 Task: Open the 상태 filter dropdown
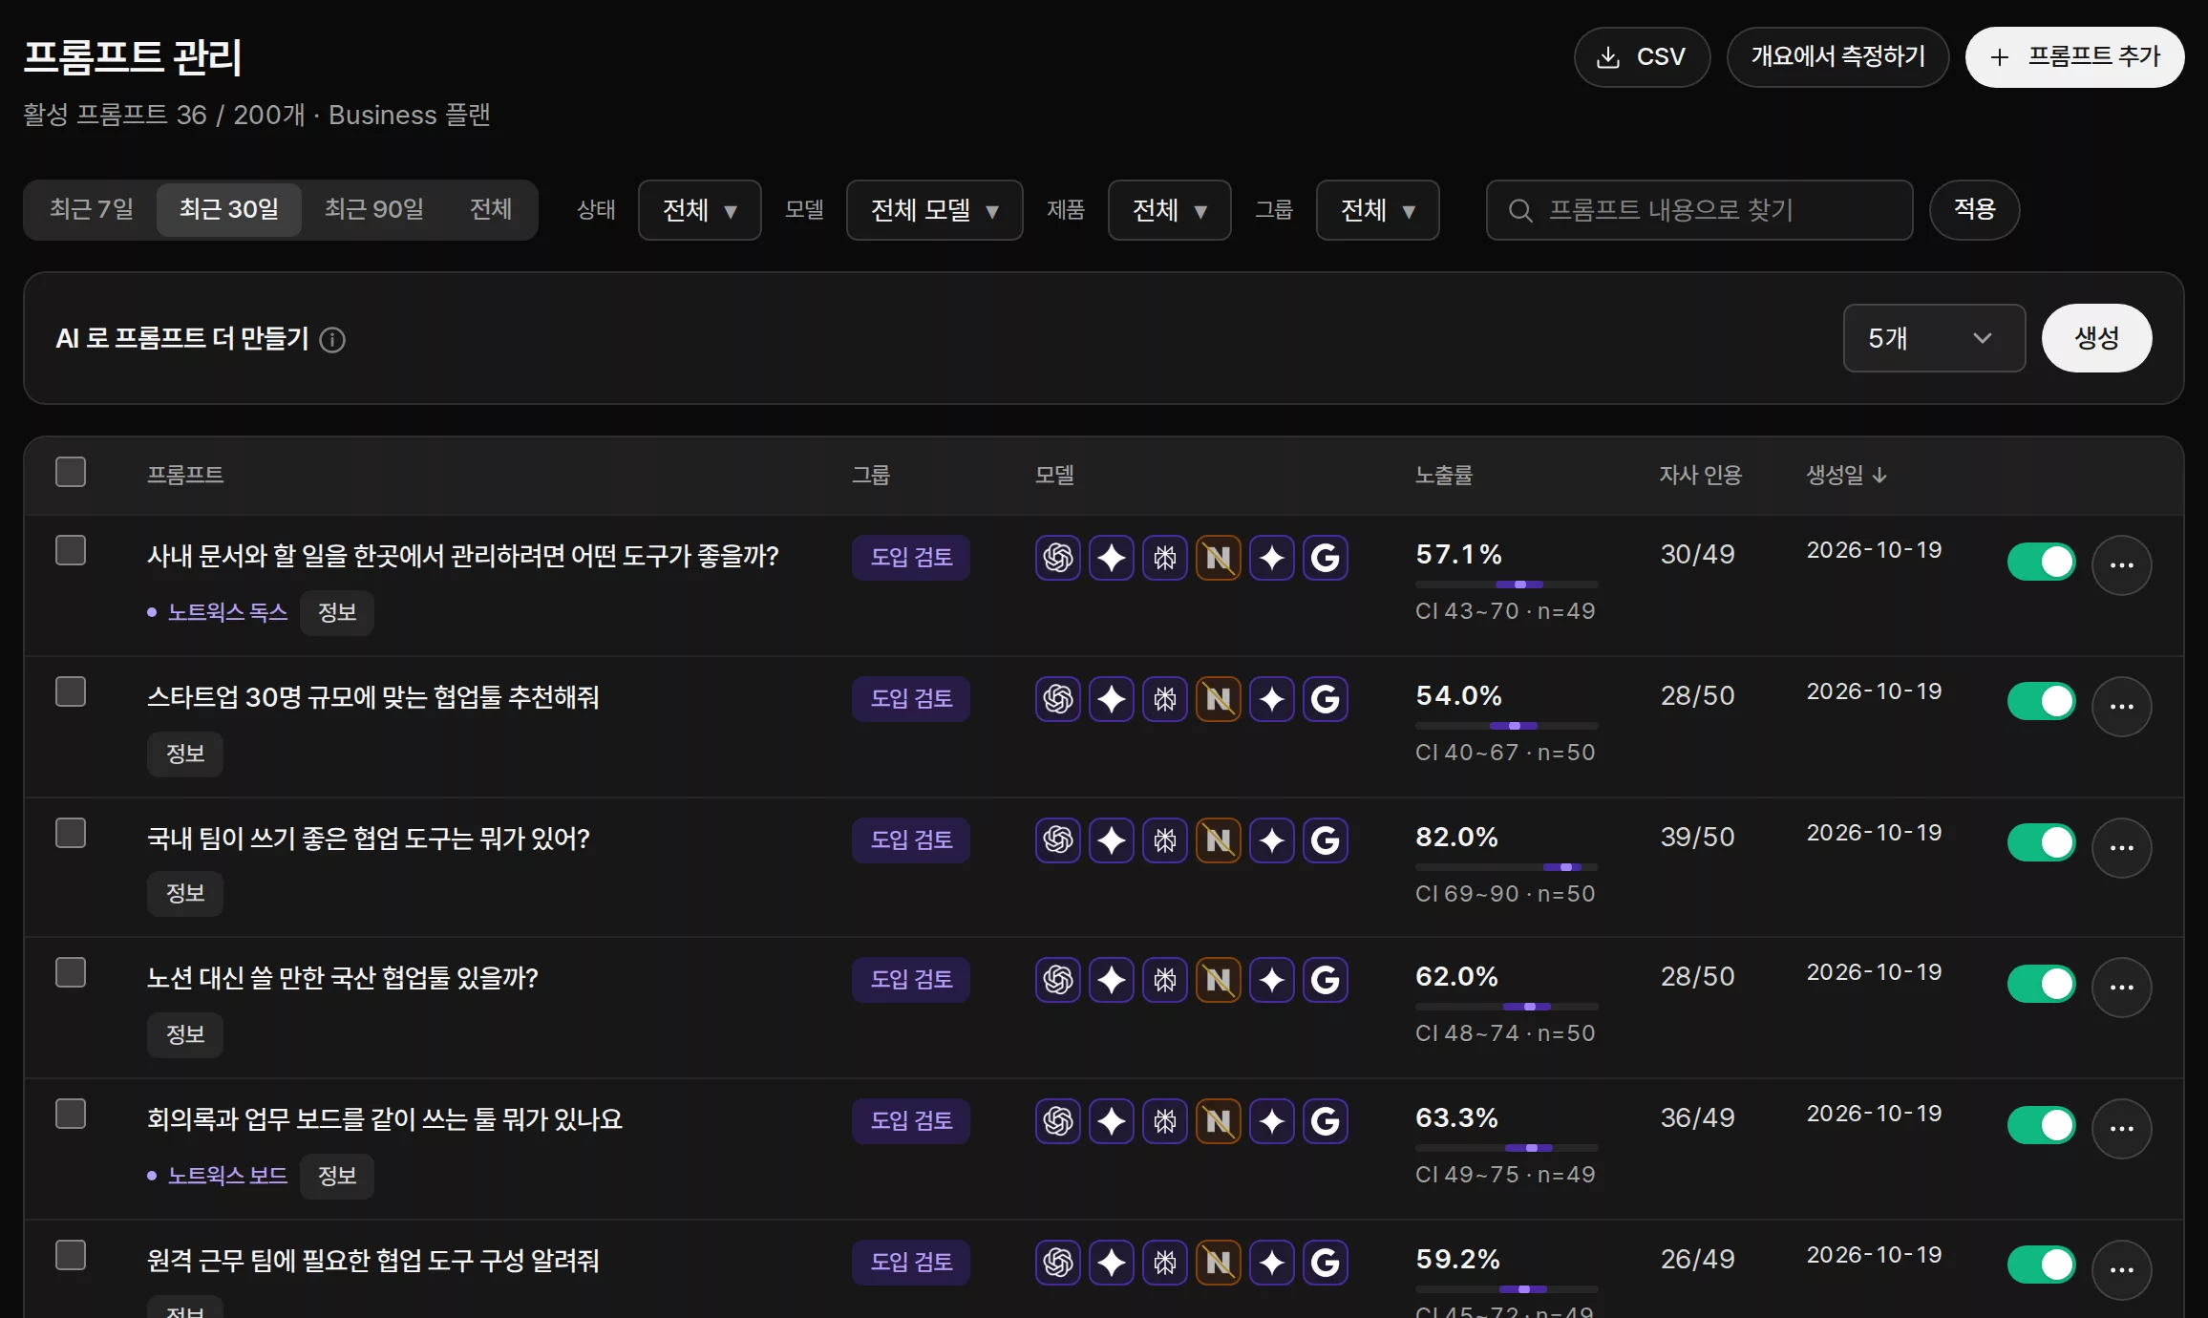click(x=699, y=210)
